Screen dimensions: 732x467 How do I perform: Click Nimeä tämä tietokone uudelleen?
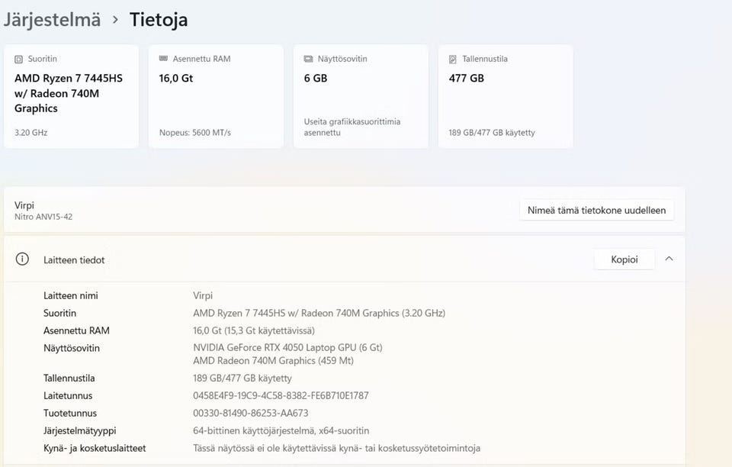point(596,210)
